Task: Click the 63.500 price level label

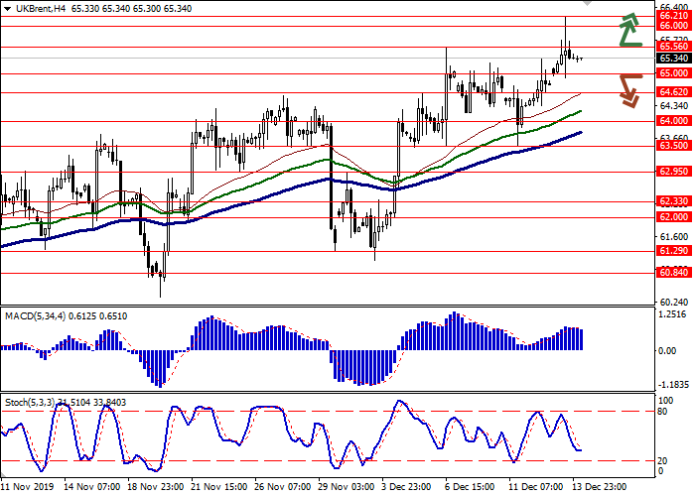Action: point(674,145)
